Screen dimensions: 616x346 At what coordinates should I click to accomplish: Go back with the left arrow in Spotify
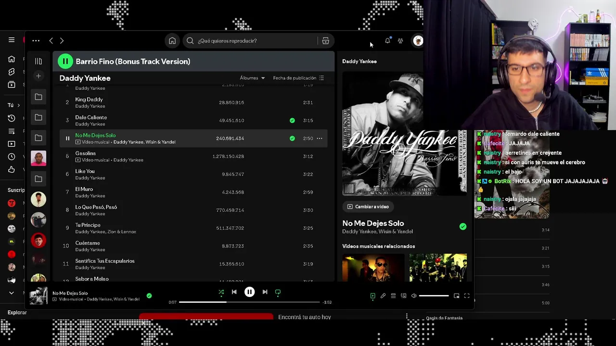pyautogui.click(x=51, y=41)
